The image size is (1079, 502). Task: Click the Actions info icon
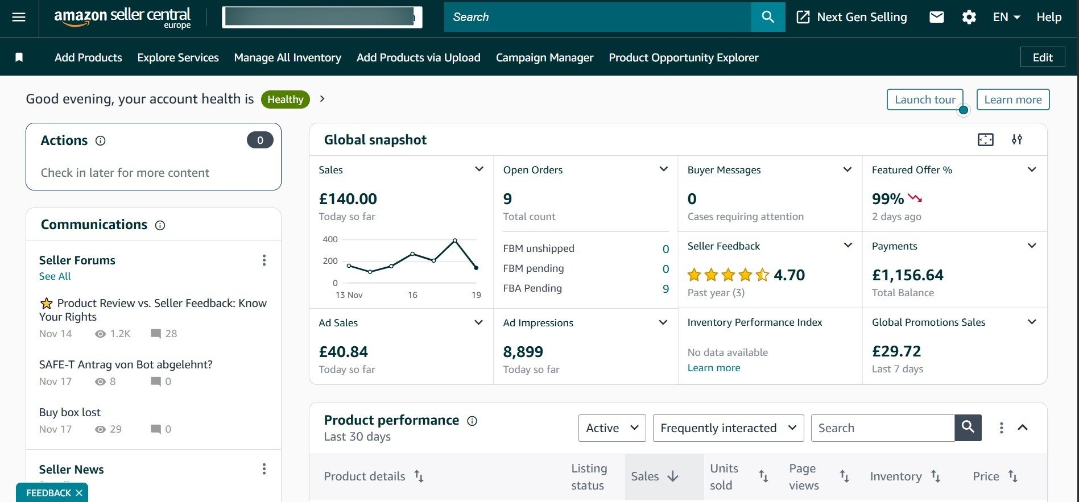tap(101, 141)
